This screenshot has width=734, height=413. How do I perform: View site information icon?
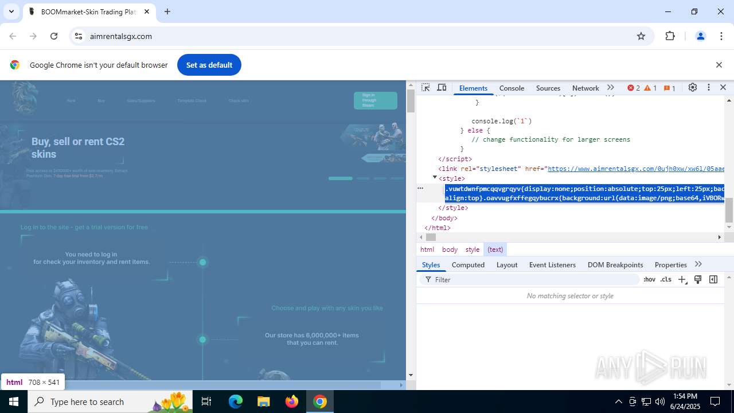(x=79, y=36)
